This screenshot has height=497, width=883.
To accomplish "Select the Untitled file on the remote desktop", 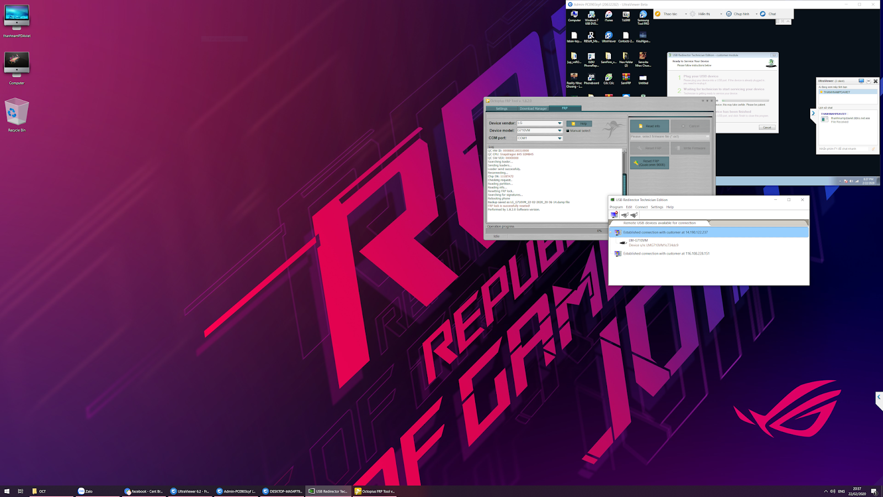I will tap(643, 79).
